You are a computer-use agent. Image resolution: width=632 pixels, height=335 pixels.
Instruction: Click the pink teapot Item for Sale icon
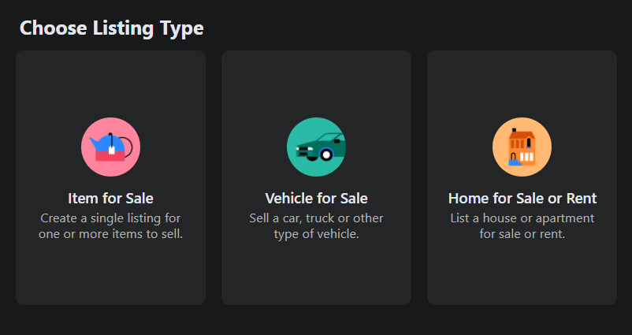110,147
